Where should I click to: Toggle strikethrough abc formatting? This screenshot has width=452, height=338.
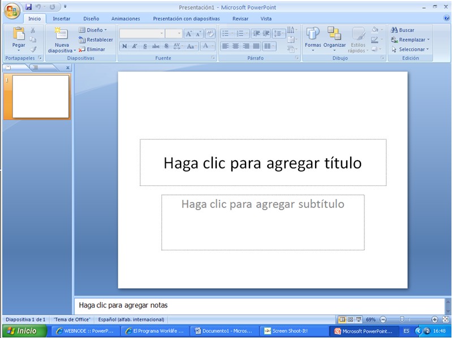(156, 46)
